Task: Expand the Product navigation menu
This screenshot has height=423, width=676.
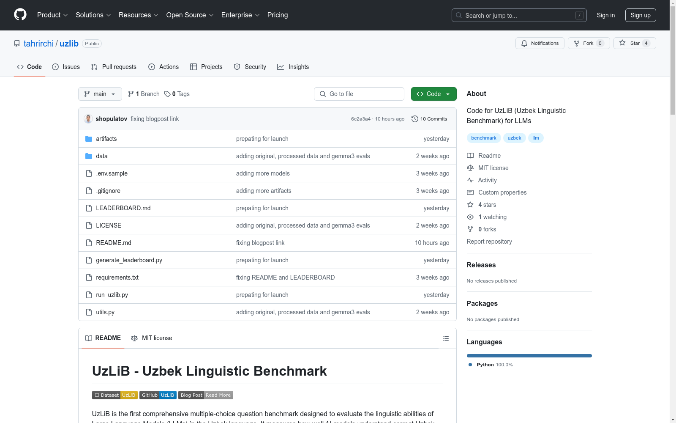Action: [52, 15]
